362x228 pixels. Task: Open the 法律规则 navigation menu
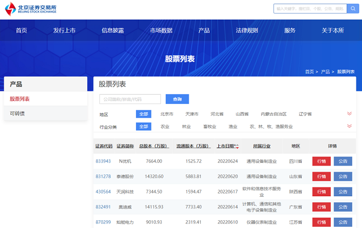[x=247, y=30]
